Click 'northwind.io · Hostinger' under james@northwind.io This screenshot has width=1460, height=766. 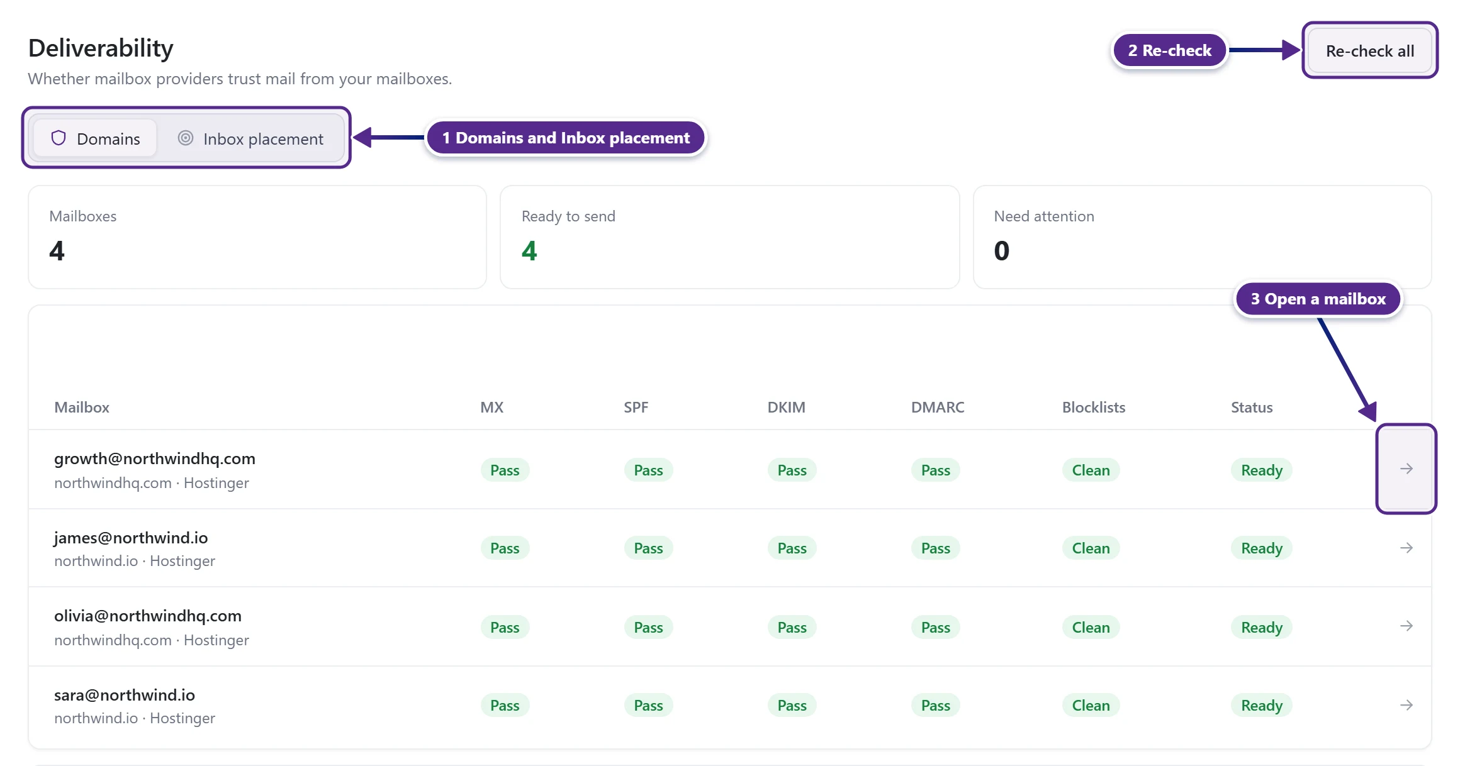[135, 561]
